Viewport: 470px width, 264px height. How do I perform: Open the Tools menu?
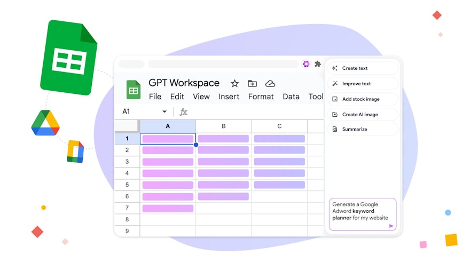coord(316,97)
